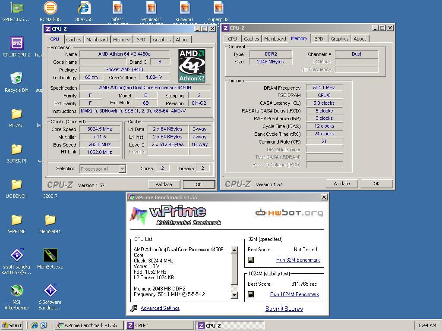The image size is (442, 331).
Task: Open Memory tab in left CPU-Z window
Action: click(x=121, y=40)
